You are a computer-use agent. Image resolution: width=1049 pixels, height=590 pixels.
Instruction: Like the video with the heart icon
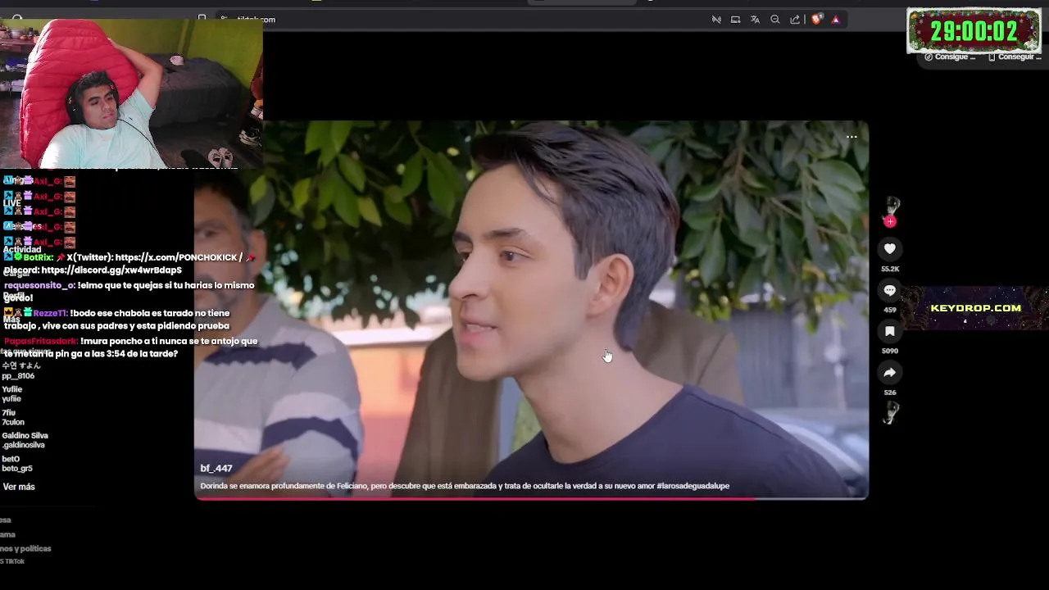pos(890,249)
